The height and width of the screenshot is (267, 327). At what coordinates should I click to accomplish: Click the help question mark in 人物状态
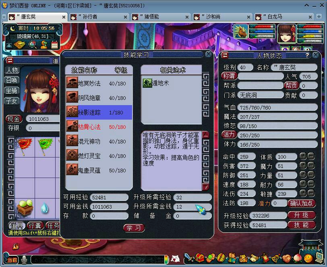coord(307,55)
